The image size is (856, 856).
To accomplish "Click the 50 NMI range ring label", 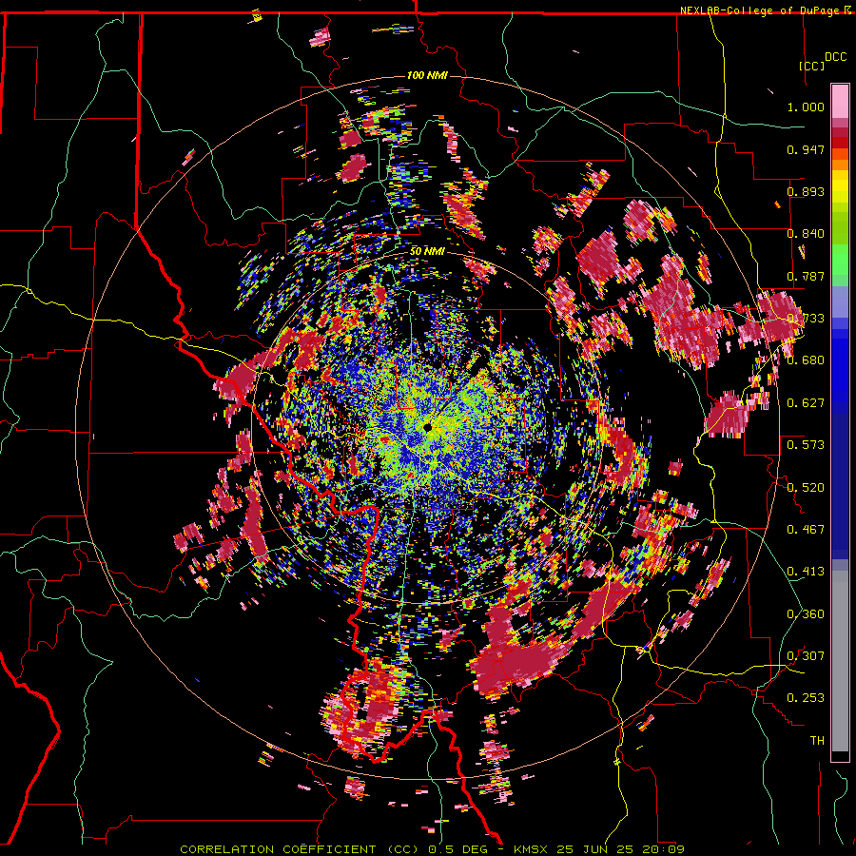I will pyautogui.click(x=427, y=252).
